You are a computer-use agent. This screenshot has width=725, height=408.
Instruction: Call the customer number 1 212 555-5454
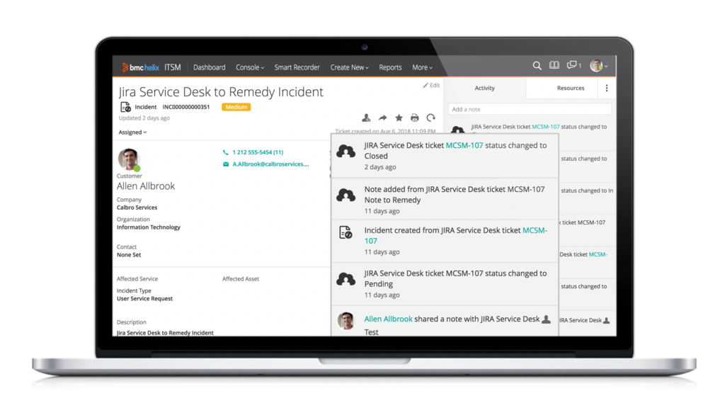tap(258, 152)
